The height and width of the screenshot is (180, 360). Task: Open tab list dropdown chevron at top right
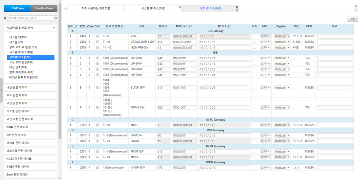[x=356, y=10]
